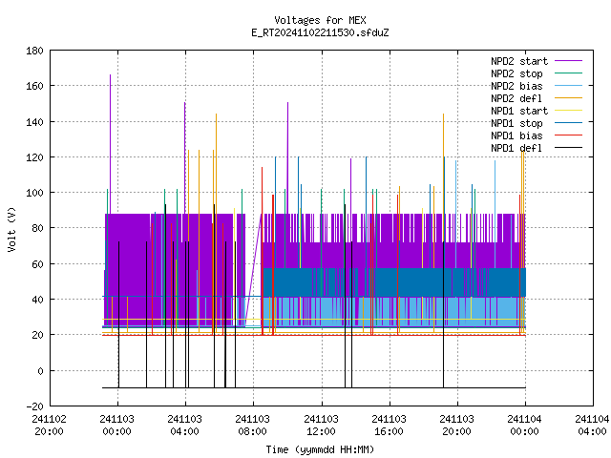Viewport: 611px width, 458px height.
Task: Click the "241103 16:00" time tick label
Action: tap(389, 426)
